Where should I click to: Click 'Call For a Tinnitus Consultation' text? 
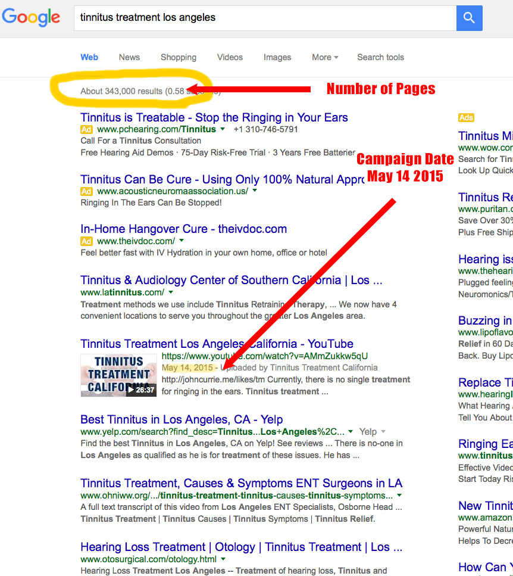pyautogui.click(x=141, y=141)
